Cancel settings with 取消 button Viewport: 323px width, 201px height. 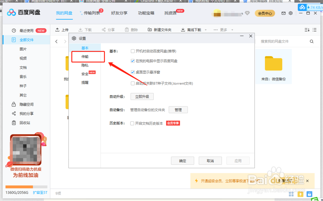pyautogui.click(x=210, y=161)
